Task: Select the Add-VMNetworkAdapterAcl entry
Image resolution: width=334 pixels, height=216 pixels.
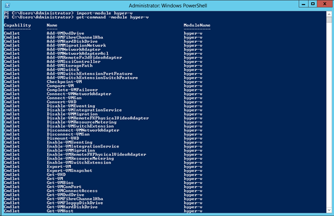Action: tap(78, 53)
